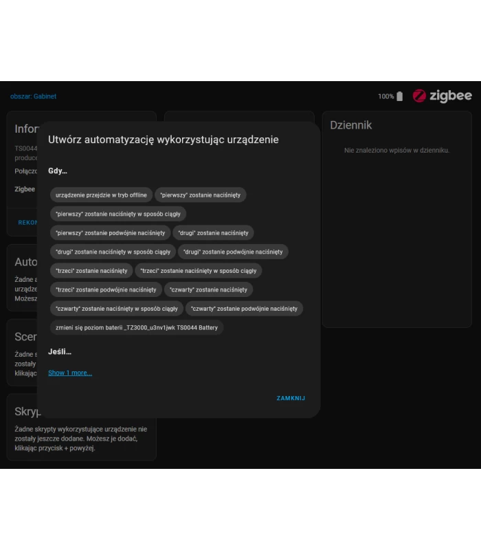481x550 pixels.
Task: Close dialog with ZAMKNIJ button
Action: 291,398
